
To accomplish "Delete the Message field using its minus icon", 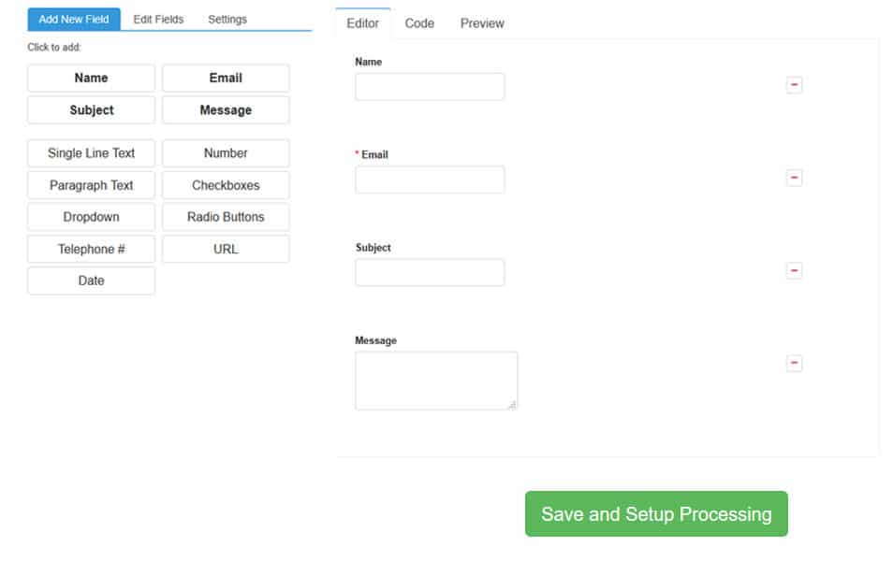I will point(794,363).
